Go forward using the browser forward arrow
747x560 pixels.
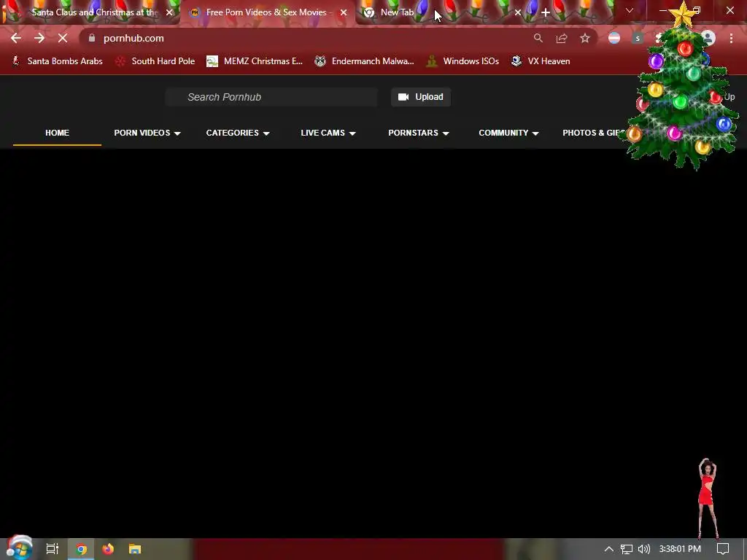pos(39,38)
